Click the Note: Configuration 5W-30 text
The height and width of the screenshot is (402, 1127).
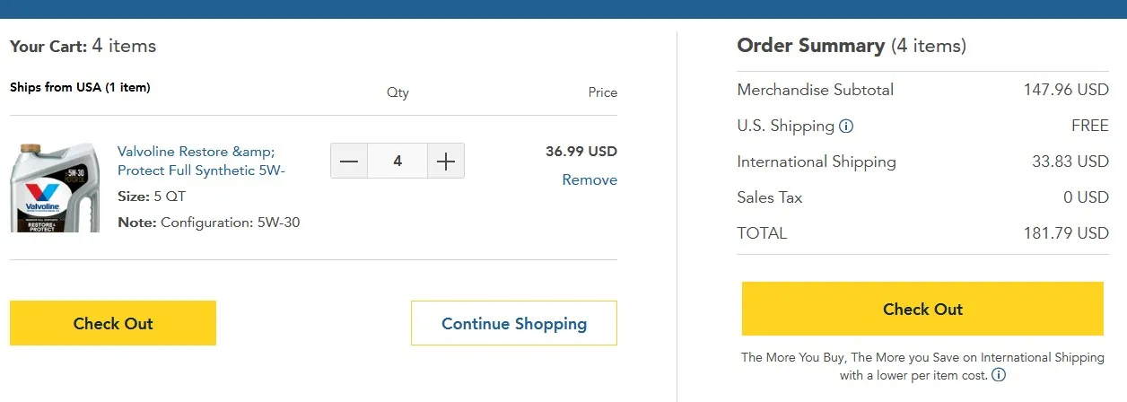(209, 222)
